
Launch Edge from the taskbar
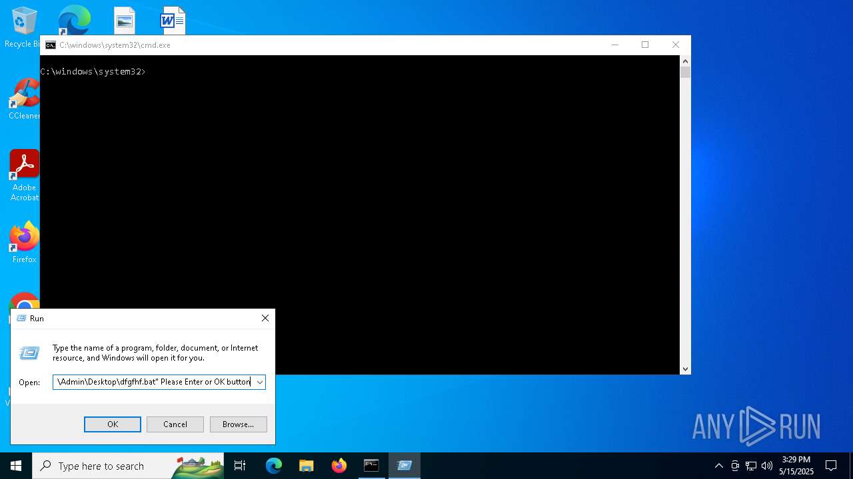point(274,466)
